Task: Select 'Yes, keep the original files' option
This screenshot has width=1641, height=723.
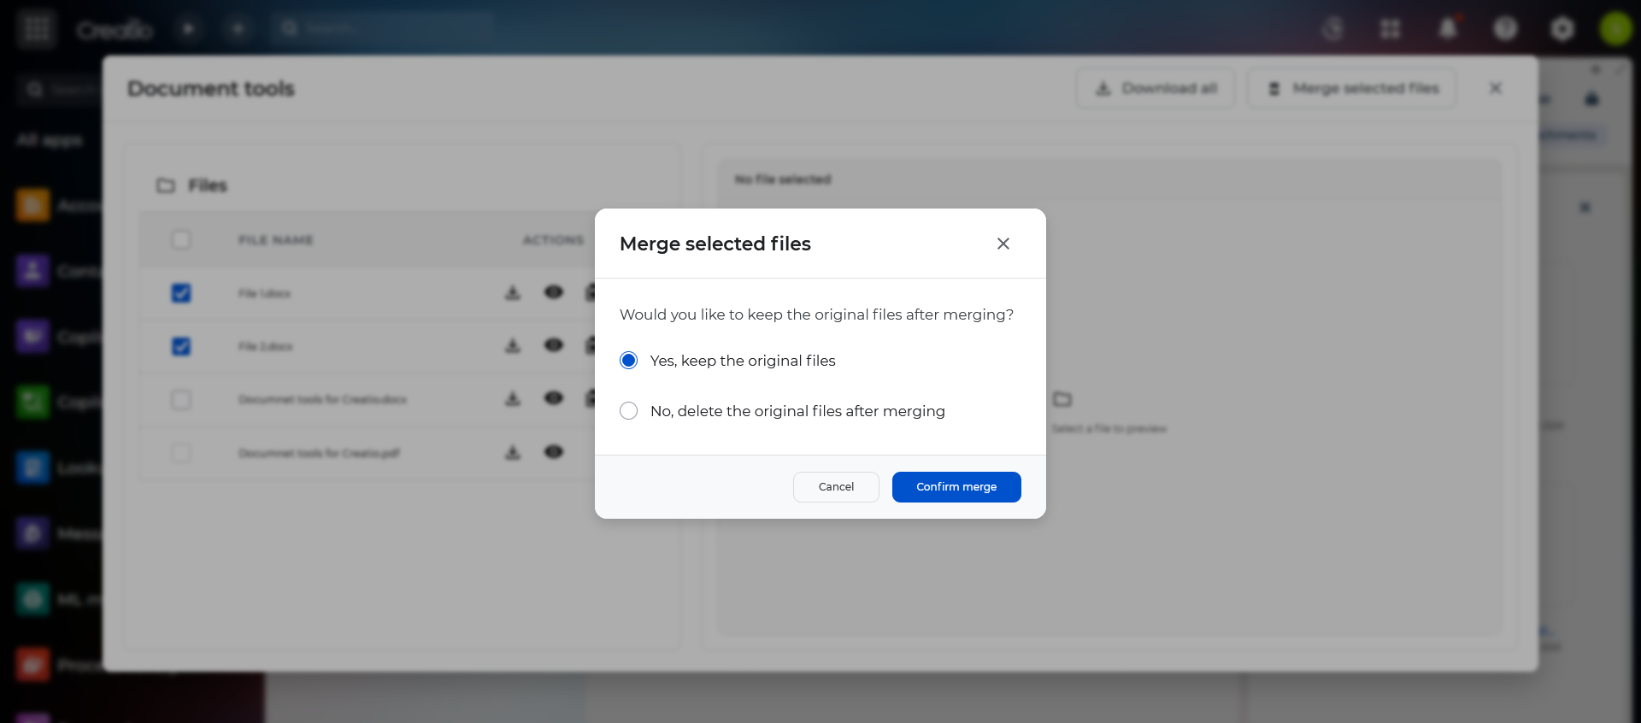Action: click(629, 361)
